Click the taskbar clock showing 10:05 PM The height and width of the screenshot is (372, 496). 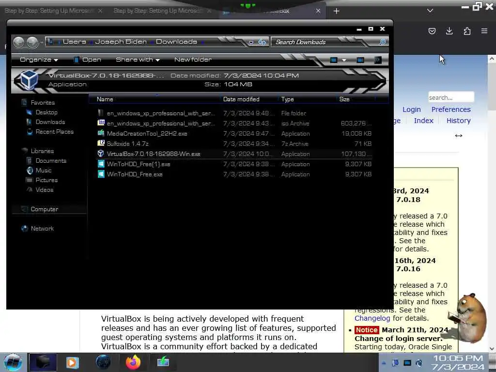pos(458,362)
